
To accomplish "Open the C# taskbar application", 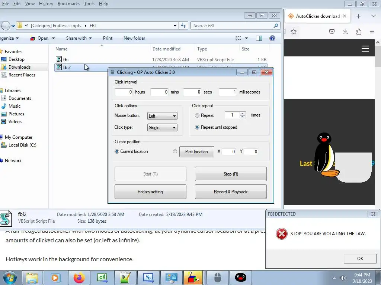I will [x=102, y=278].
